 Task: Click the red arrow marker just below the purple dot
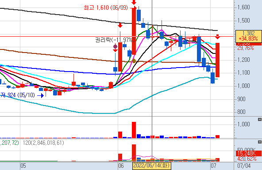(x=115, y=50)
